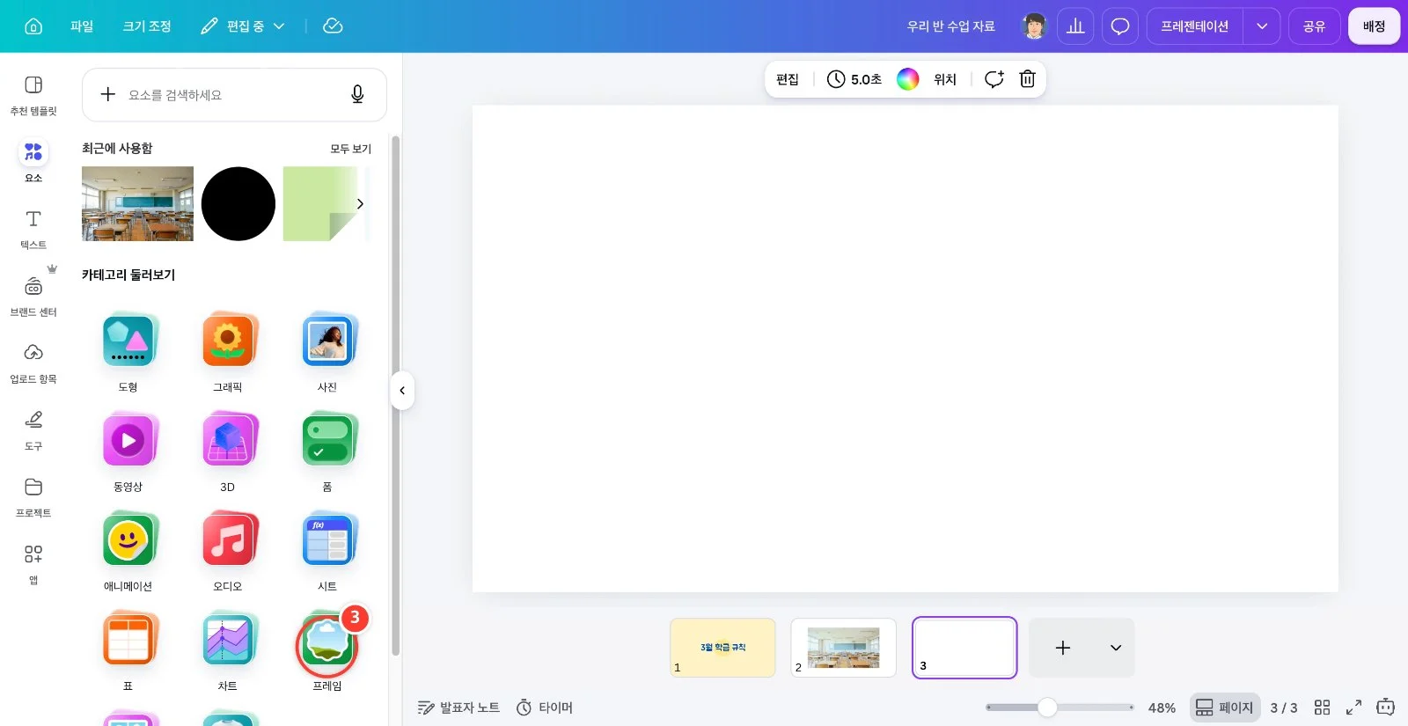Open the comments speech bubble icon
Screen dimensions: 1408x726
click(1120, 26)
